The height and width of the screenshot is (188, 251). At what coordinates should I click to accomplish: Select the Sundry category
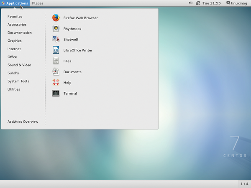13,73
